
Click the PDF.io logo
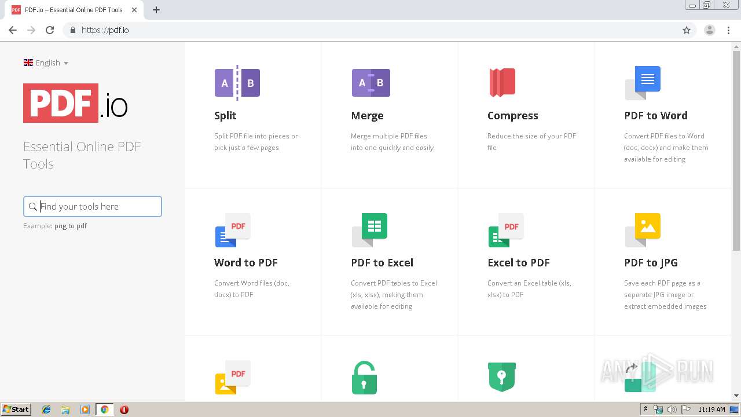75,103
